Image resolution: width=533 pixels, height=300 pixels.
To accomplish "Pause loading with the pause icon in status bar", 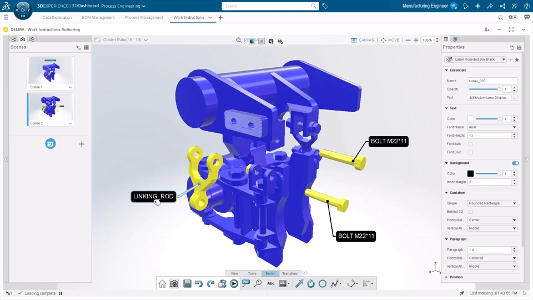I will [x=61, y=293].
